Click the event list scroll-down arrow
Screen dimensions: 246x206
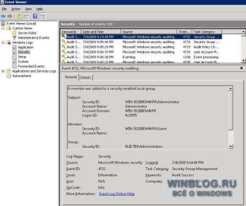(x=243, y=60)
